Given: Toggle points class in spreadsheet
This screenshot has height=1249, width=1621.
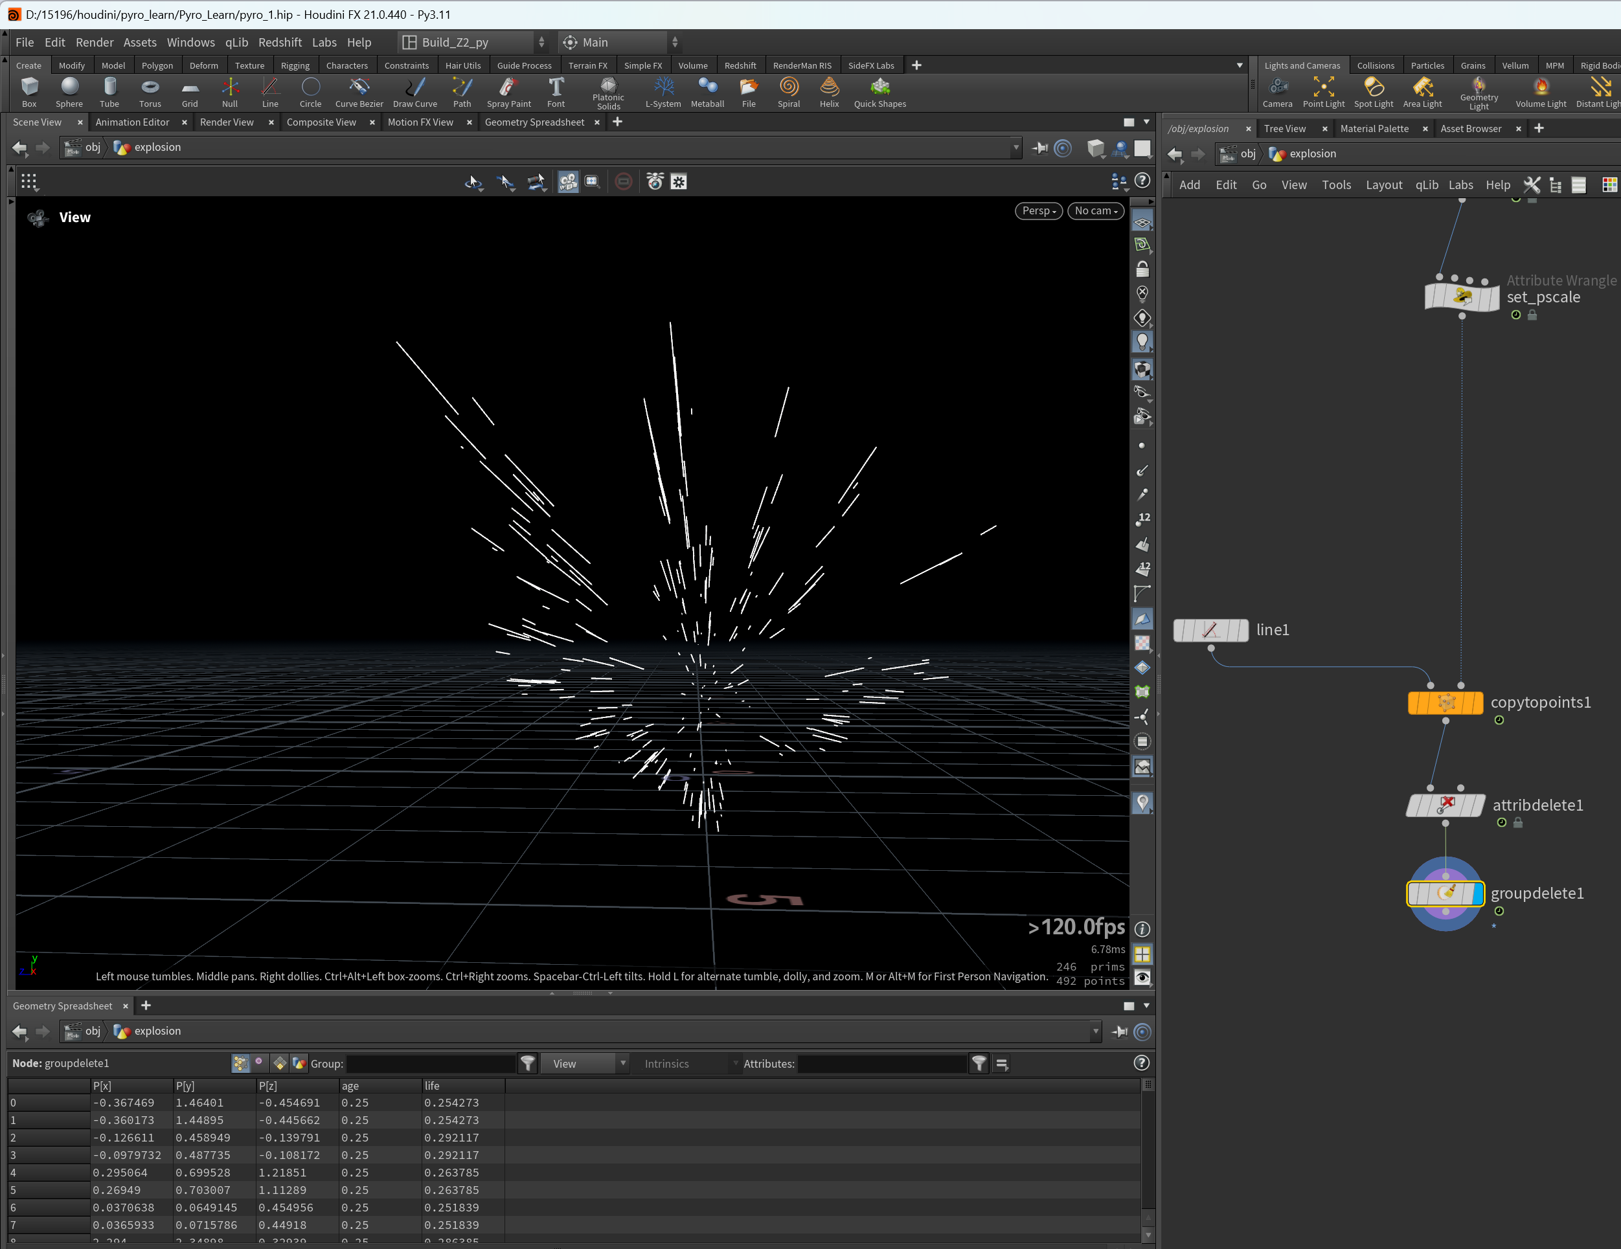Looking at the screenshot, I should (x=240, y=1063).
